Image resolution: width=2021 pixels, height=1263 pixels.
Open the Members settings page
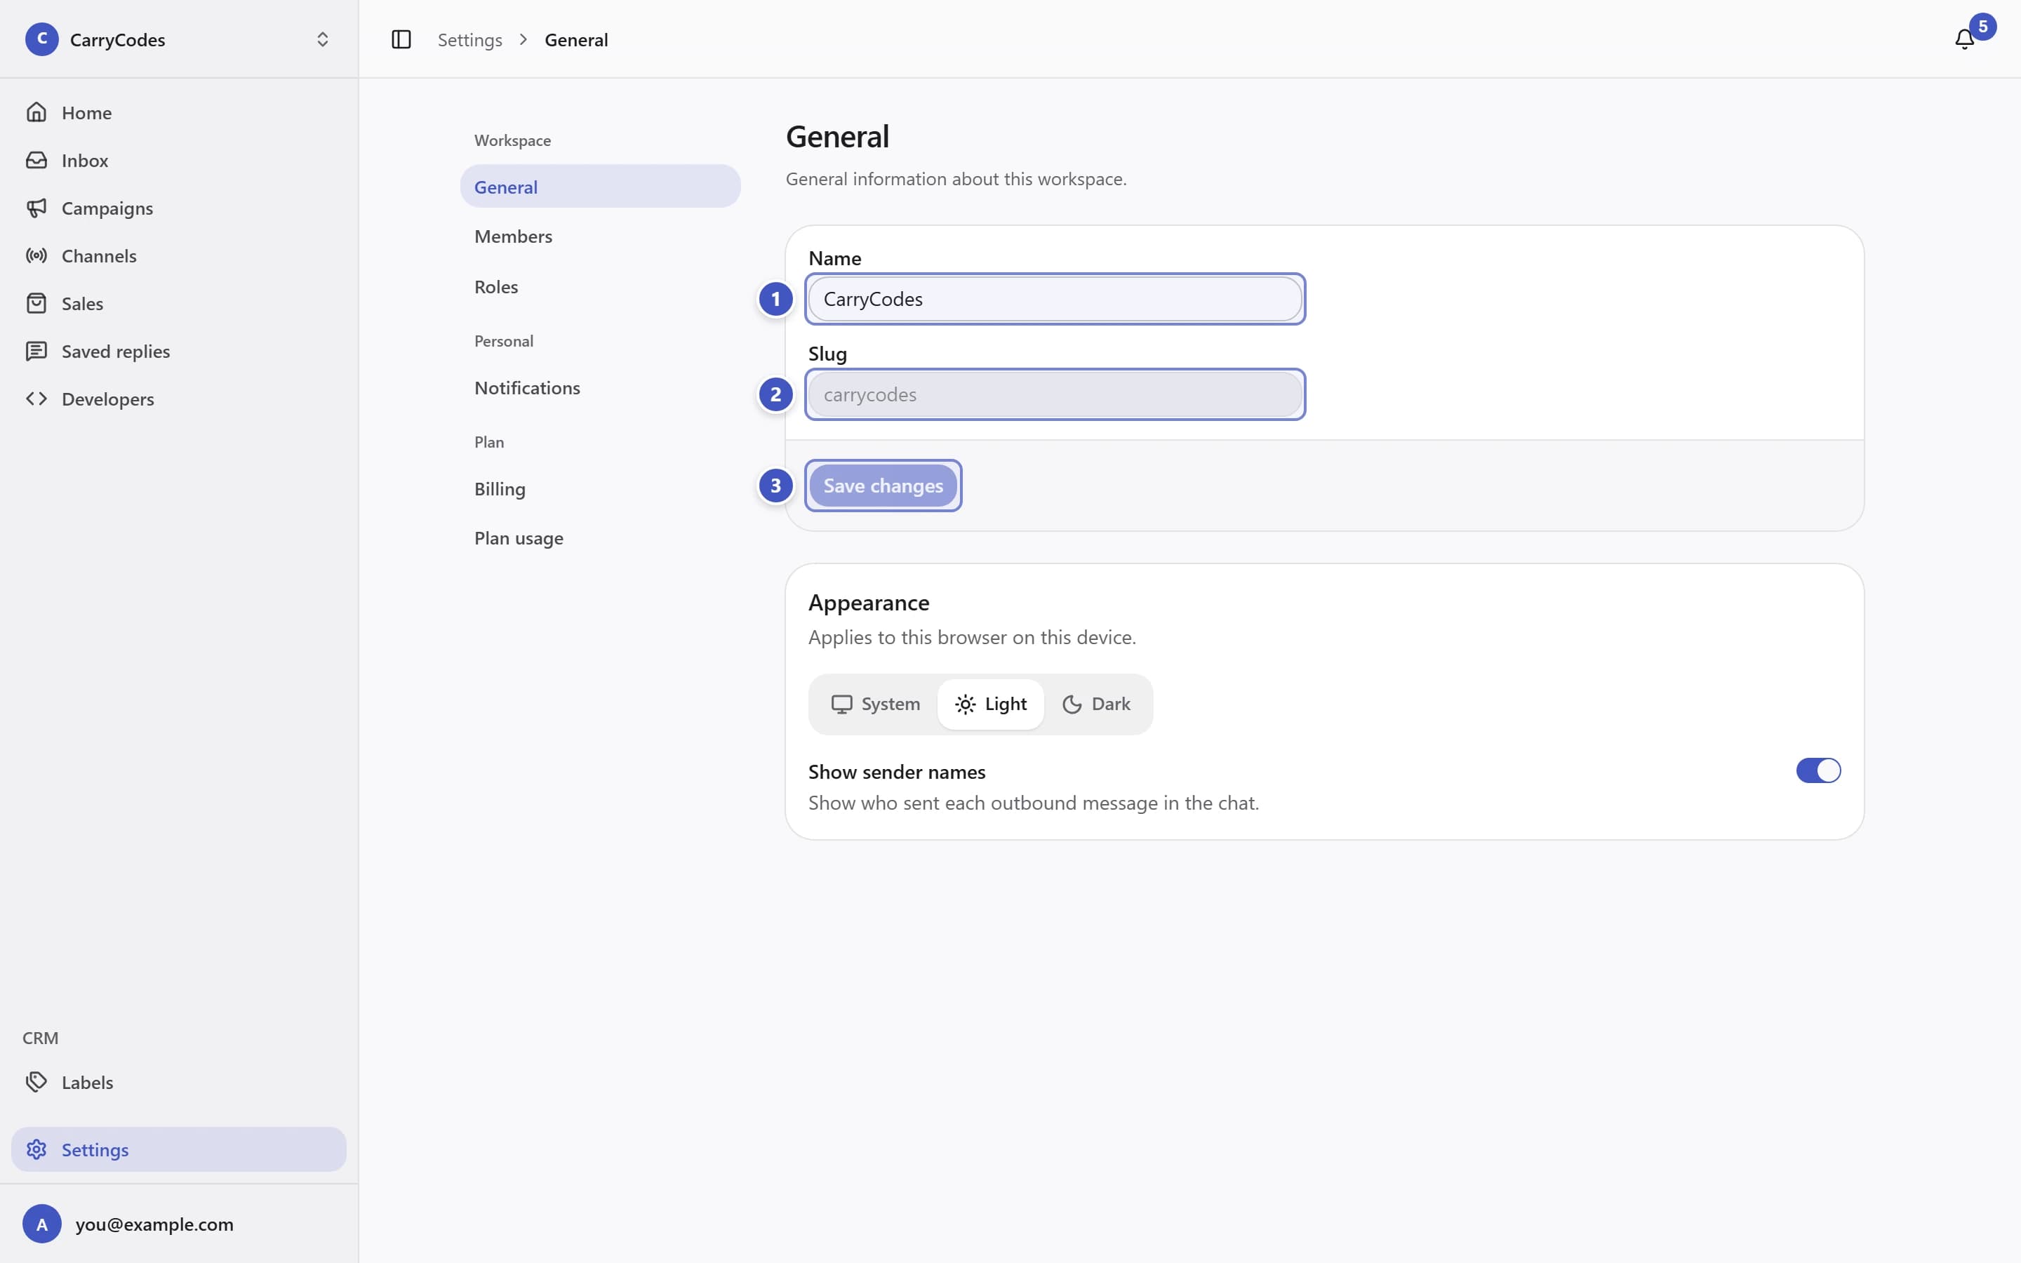coord(599,236)
